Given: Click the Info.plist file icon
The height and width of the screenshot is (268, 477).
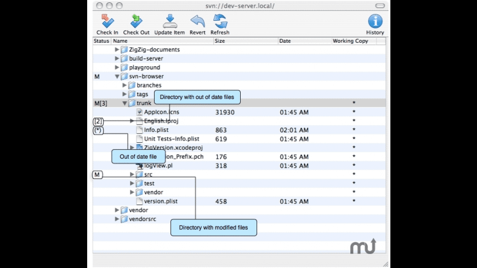Looking at the screenshot, I should (x=139, y=130).
